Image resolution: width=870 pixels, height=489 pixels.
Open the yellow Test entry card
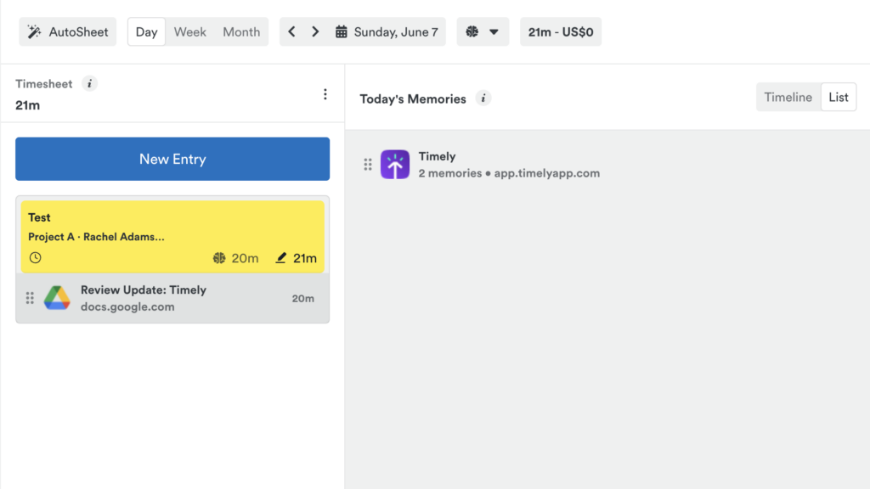click(172, 237)
